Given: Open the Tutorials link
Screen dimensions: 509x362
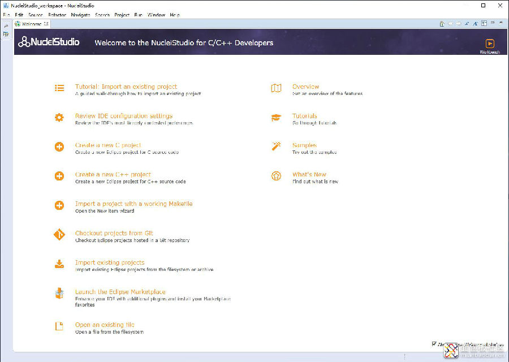Looking at the screenshot, I should pyautogui.click(x=304, y=116).
